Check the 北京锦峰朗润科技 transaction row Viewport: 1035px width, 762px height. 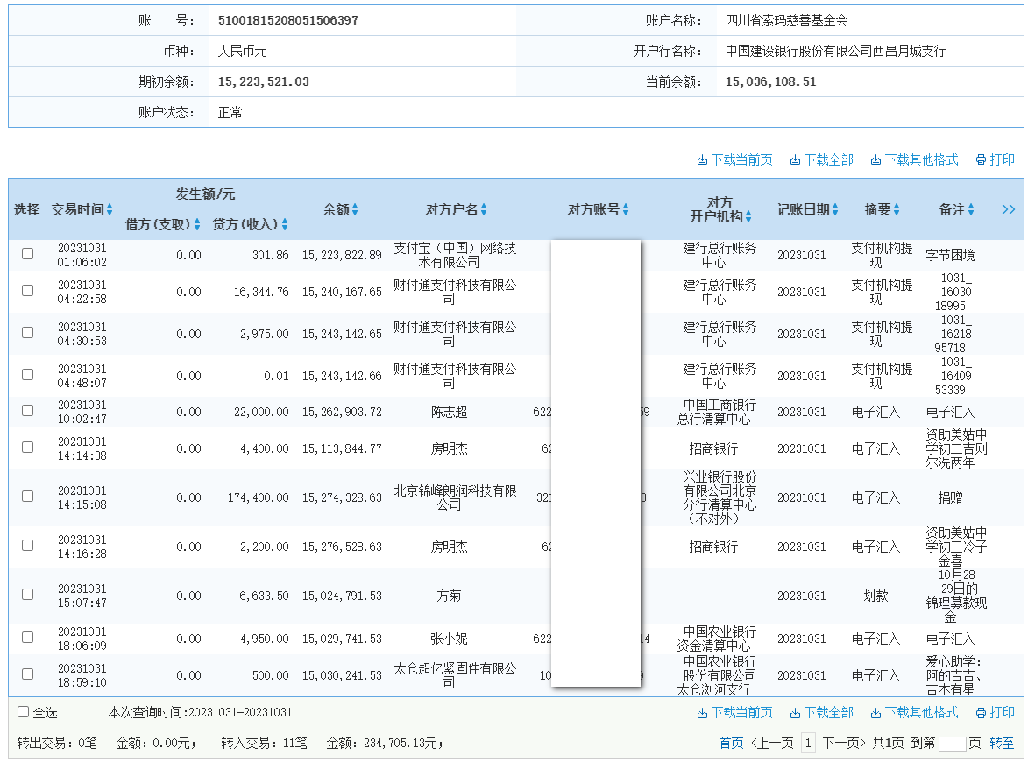point(28,496)
